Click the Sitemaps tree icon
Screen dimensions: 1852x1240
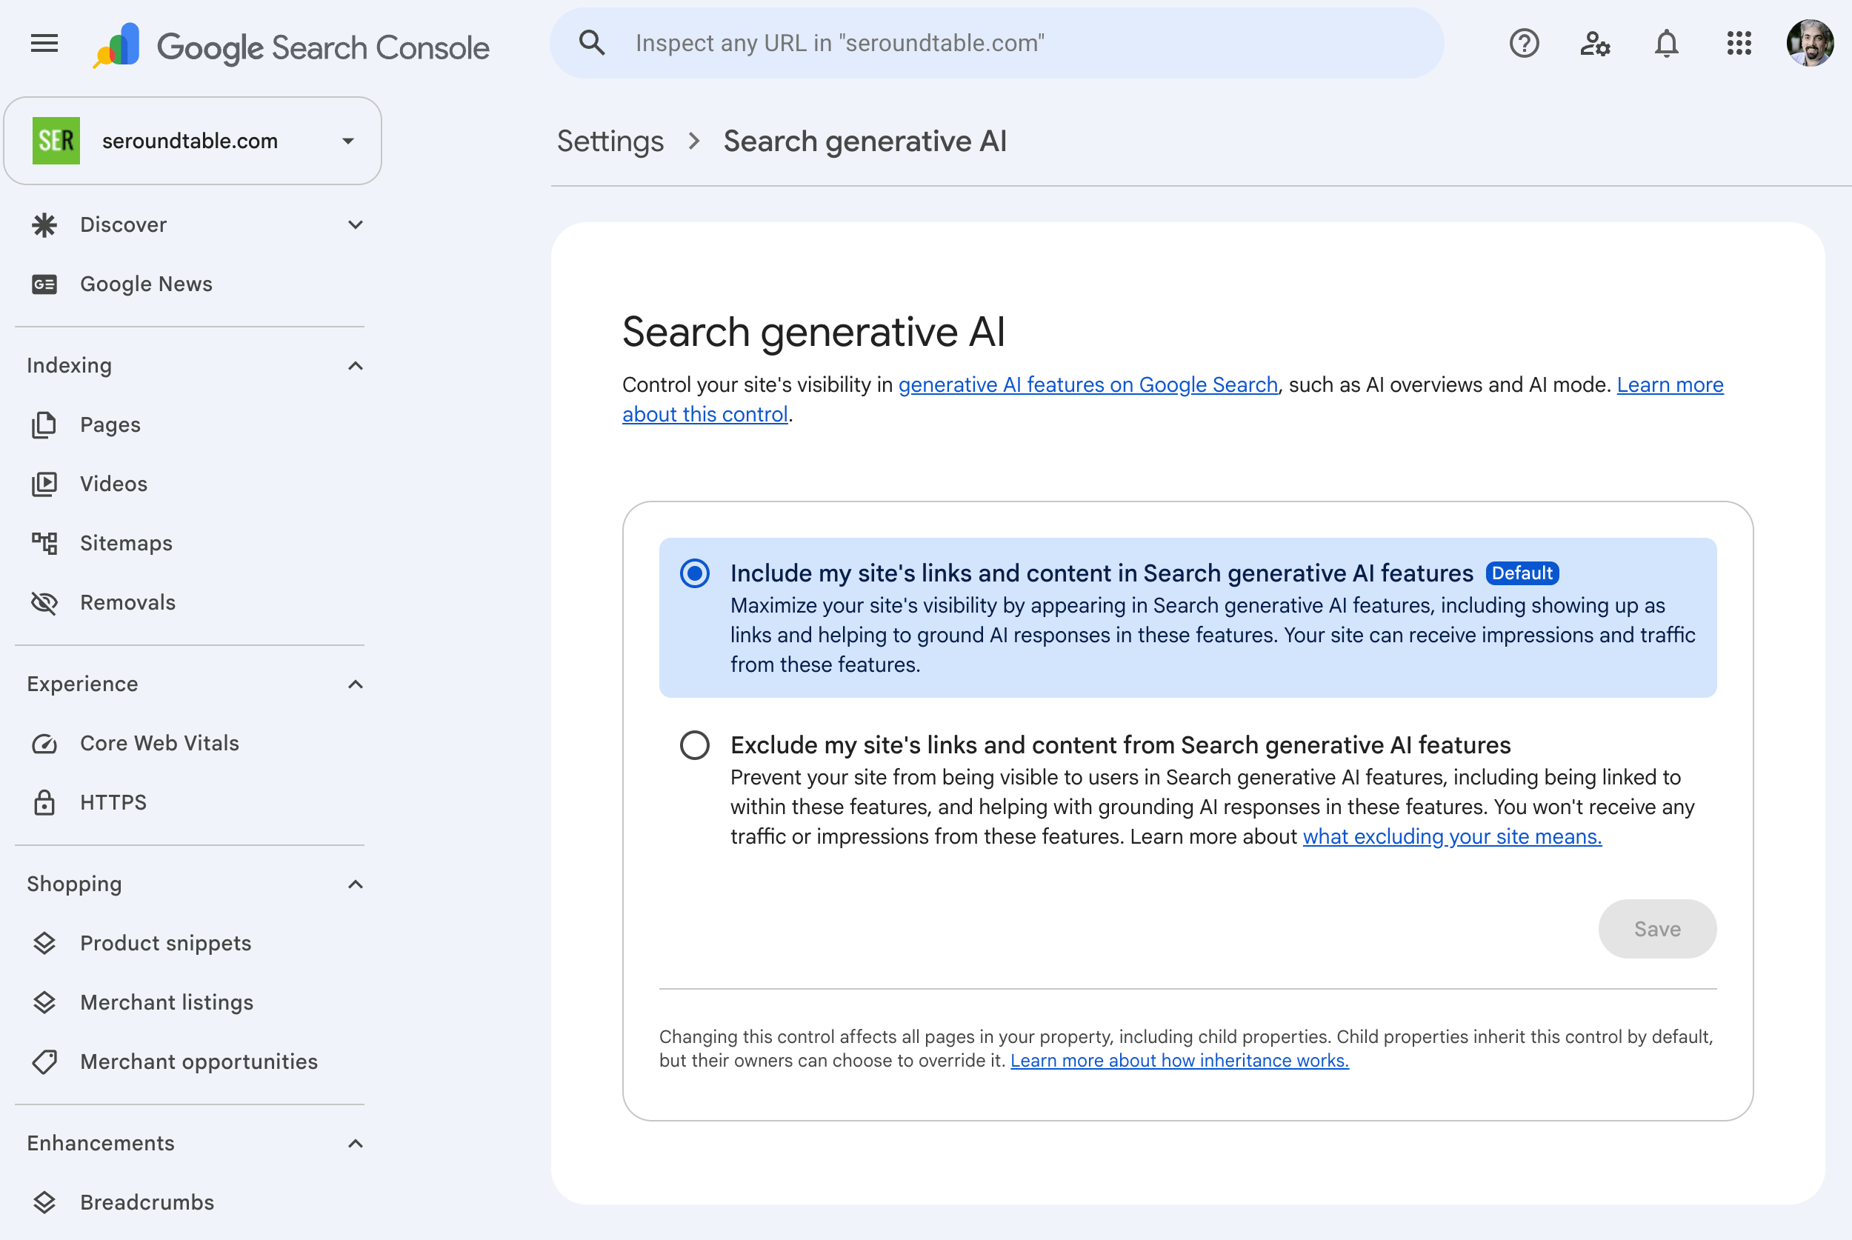point(44,543)
